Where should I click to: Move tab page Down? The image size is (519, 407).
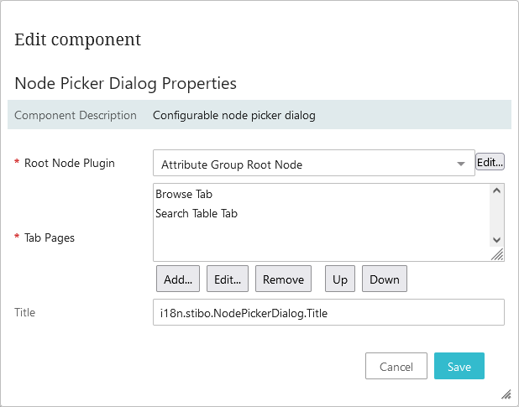385,279
